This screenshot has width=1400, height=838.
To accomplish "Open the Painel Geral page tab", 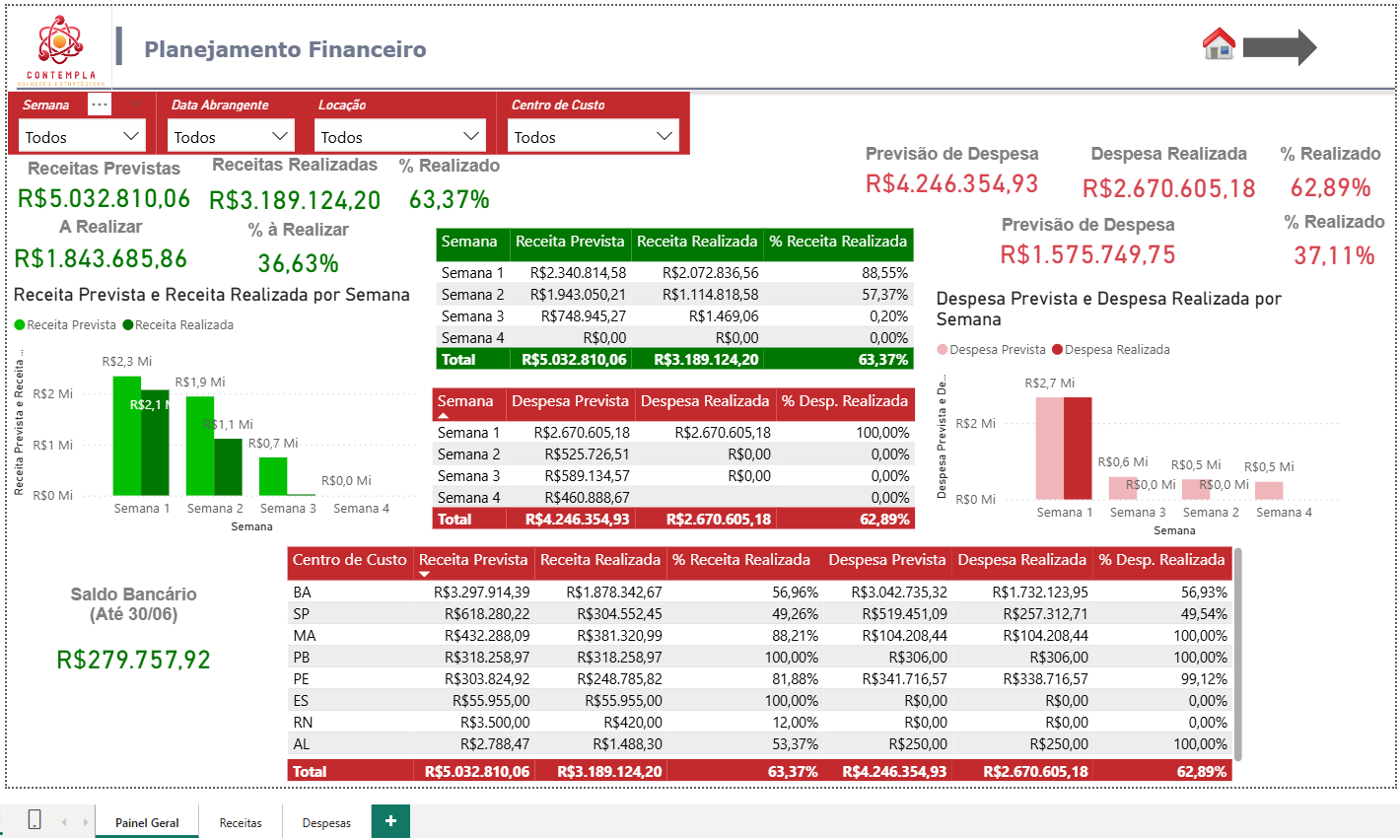I will [x=147, y=822].
